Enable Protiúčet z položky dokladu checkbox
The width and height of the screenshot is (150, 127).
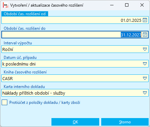tap(5, 103)
